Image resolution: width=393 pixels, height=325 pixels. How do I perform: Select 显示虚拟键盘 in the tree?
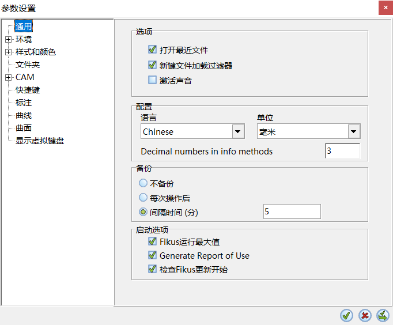click(x=40, y=141)
